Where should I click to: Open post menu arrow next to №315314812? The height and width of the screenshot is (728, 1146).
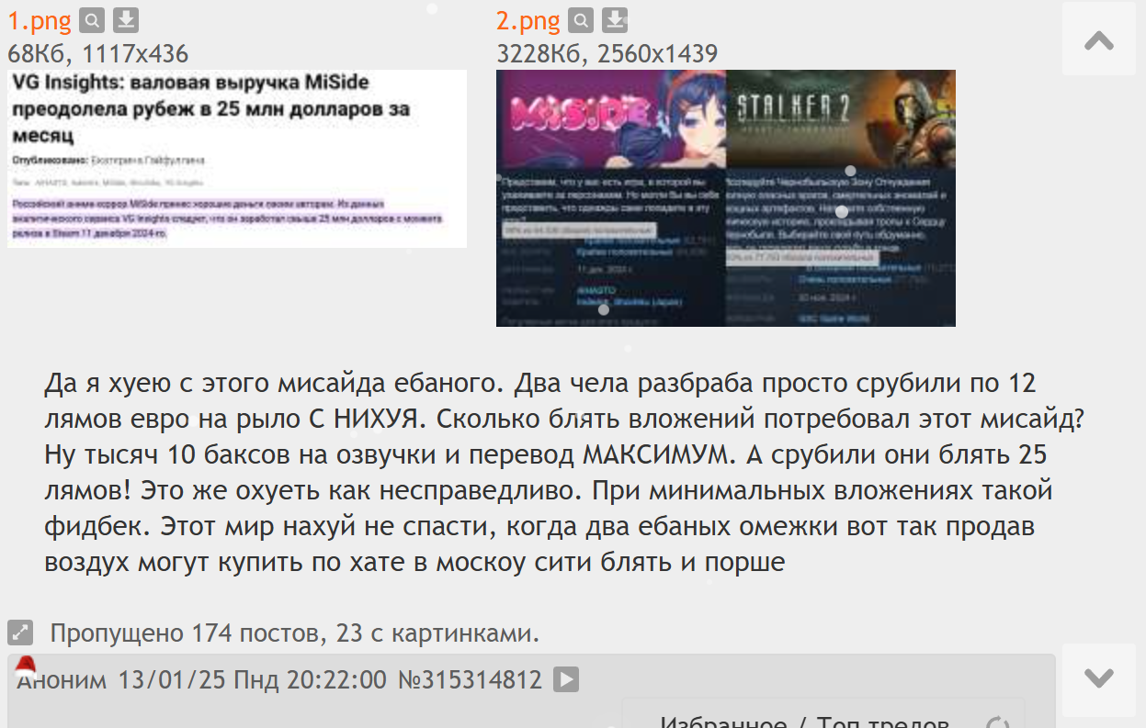pyautogui.click(x=566, y=680)
